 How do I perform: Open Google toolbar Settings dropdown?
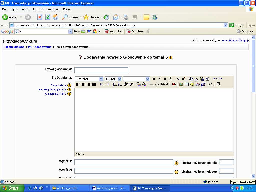pyautogui.click(x=245, y=31)
